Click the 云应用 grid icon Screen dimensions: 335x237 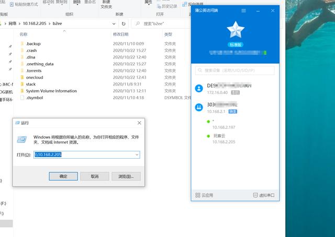point(198,195)
